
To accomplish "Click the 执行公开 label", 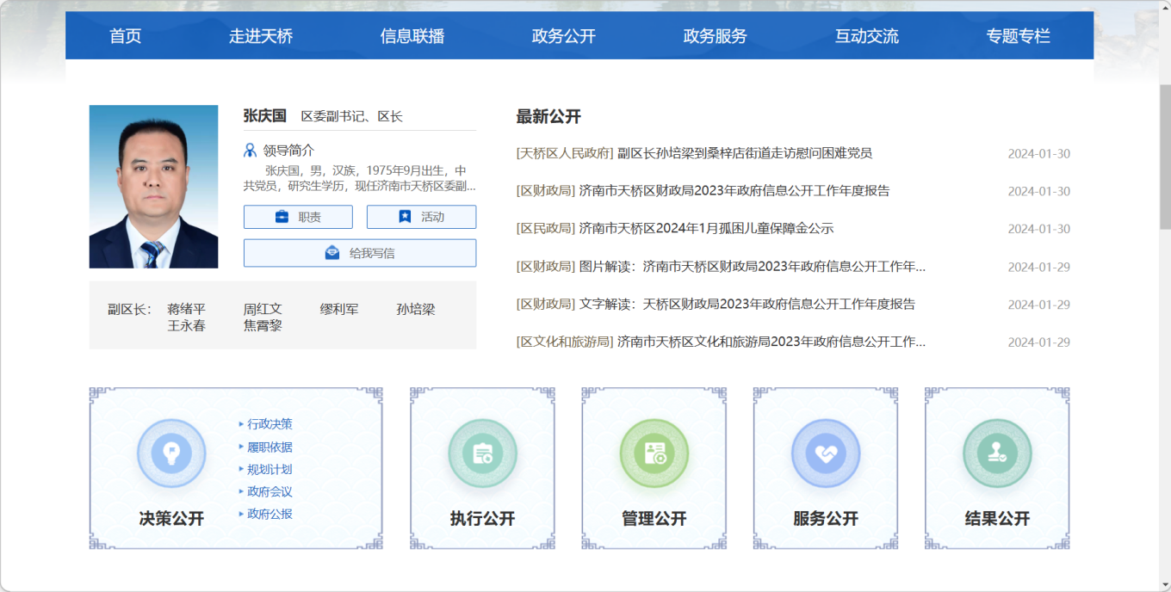I will pyautogui.click(x=482, y=519).
